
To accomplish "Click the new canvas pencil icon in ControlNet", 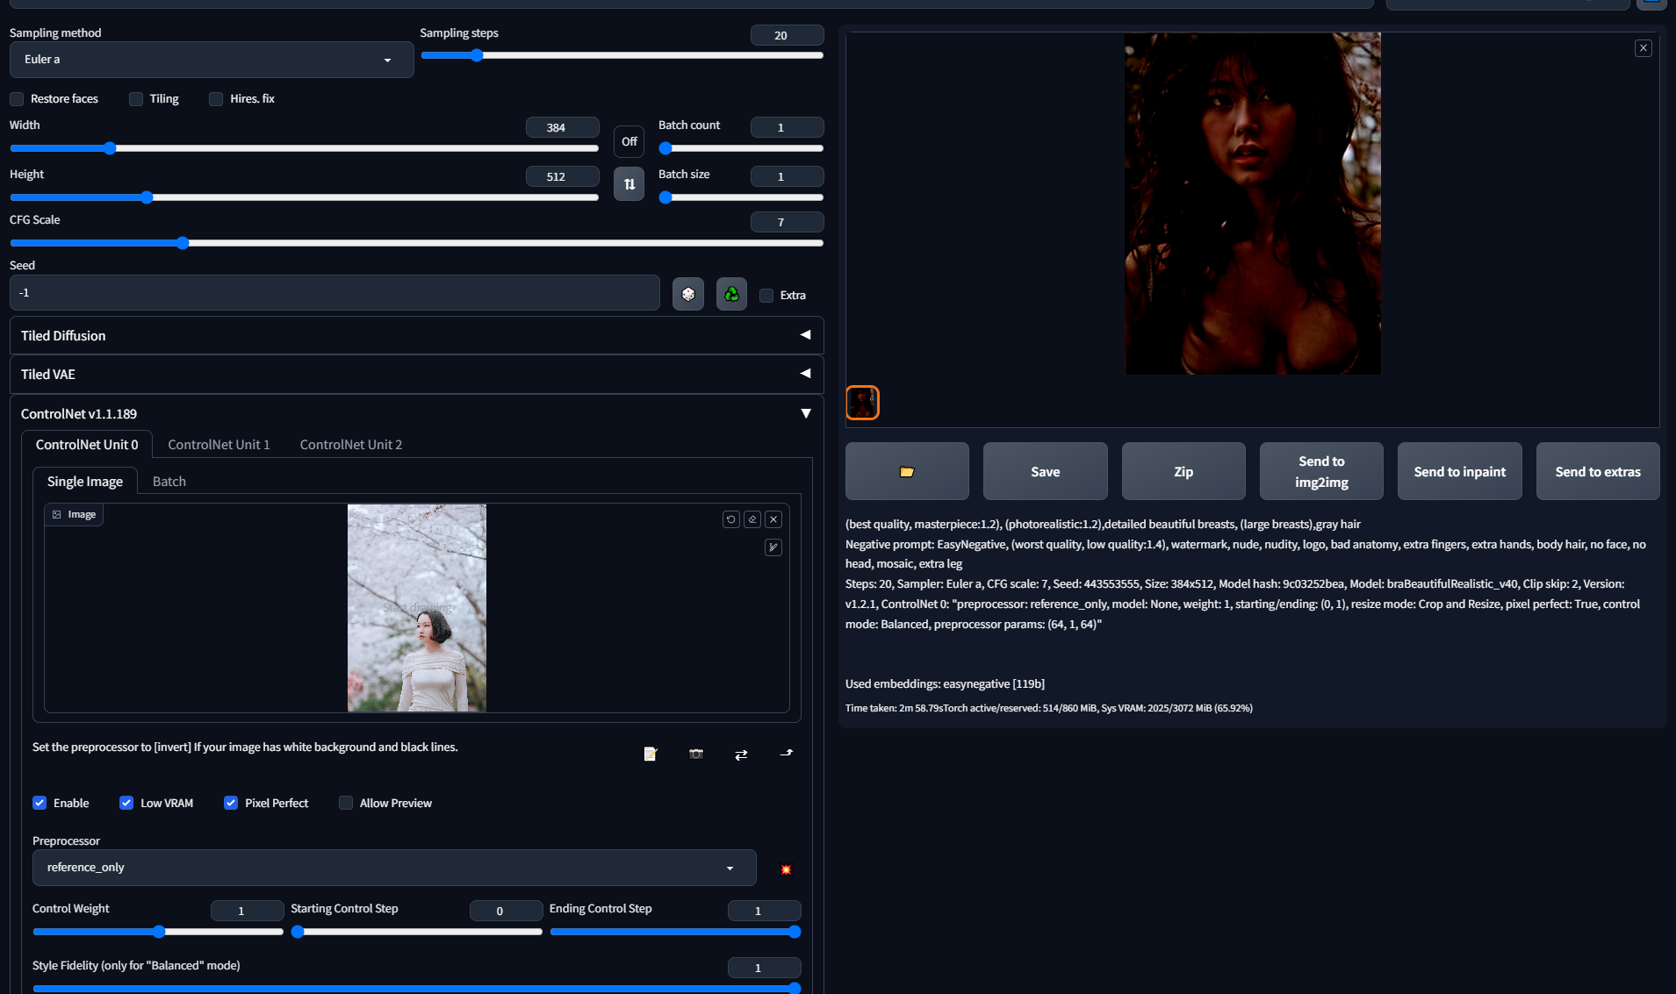I will click(x=650, y=754).
